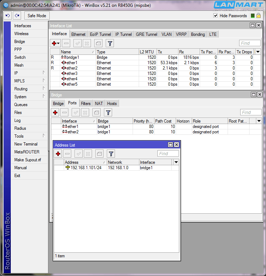Toggle Safe Mode

pos(37,16)
